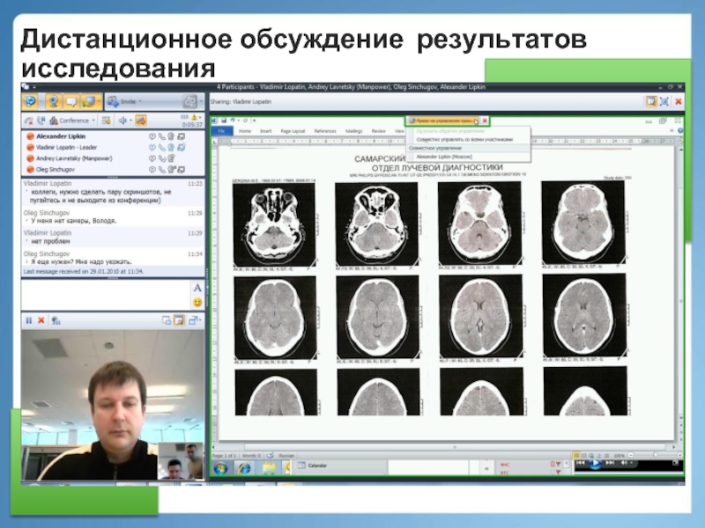705x528 pixels.
Task: Click the phone hold call icon
Action: pyautogui.click(x=41, y=121)
